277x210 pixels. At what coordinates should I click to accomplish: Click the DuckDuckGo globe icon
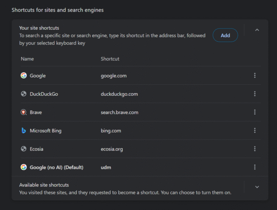point(24,94)
